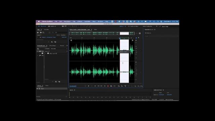
Task: Click the zoom-out magnifier near transport's right end
Action: coord(138,86)
